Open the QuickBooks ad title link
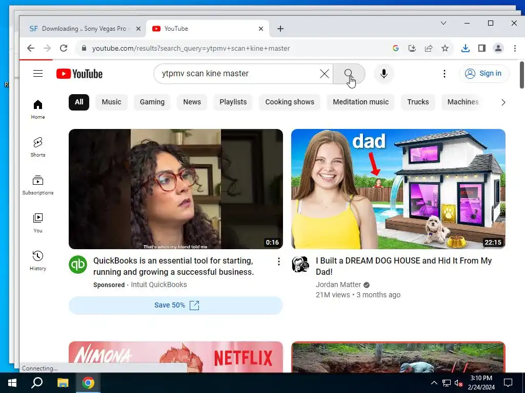Screen dimensions: 525x393 point(173,266)
